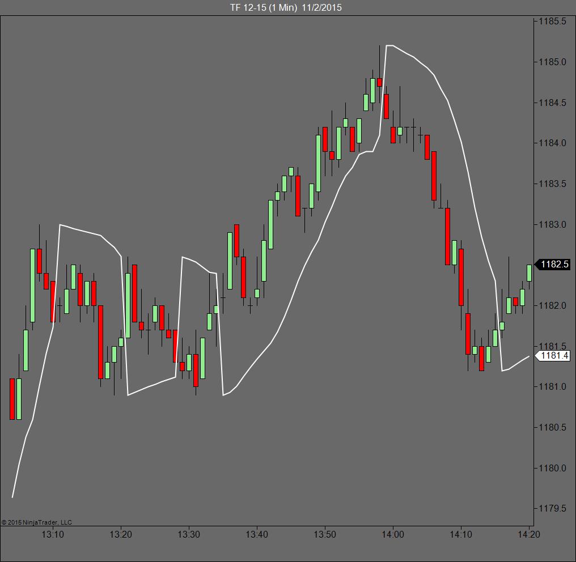Select the last green candle at 14:20
Image resolution: width=576 pixels, height=562 pixels.
[530, 273]
